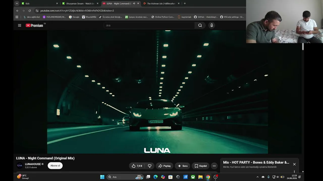Click the microphone tray icon
Image resolution: width=323 pixels, height=181 pixels.
(268, 177)
